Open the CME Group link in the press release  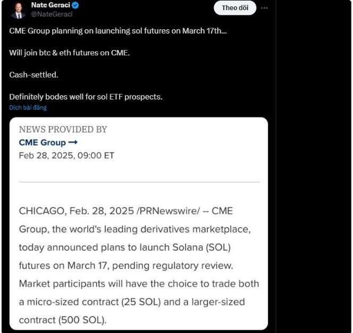(43, 143)
